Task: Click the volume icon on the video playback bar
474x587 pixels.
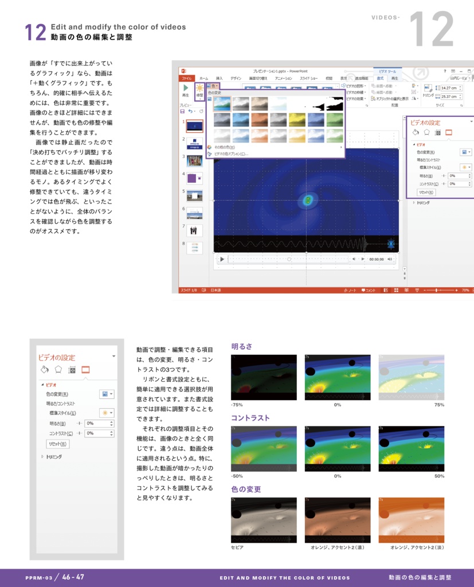Action: pyautogui.click(x=389, y=259)
